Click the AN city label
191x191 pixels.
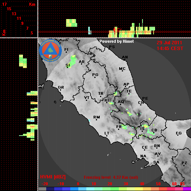click(x=125, y=57)
